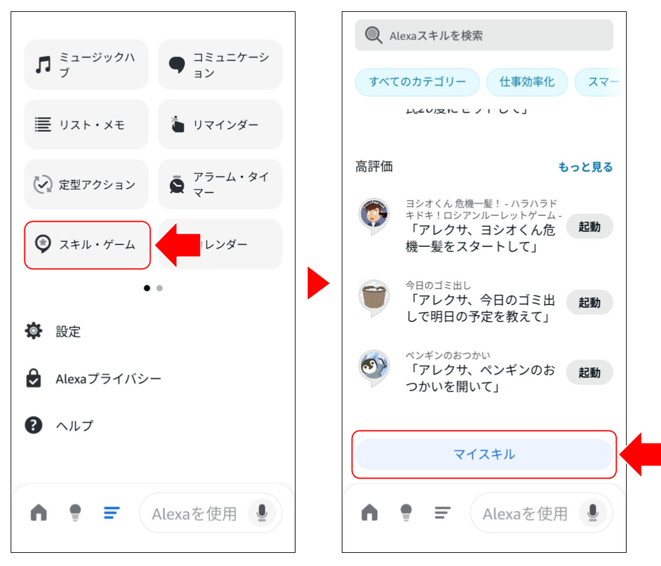Open ミュージックハブ tile
The image size is (661, 566).
coord(86,65)
